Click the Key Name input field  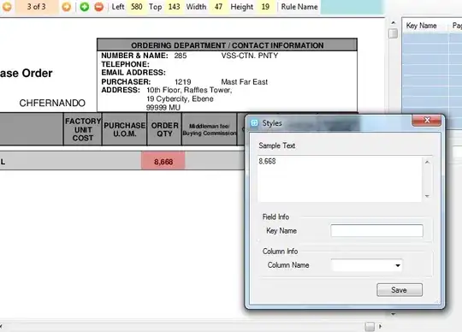pos(376,231)
